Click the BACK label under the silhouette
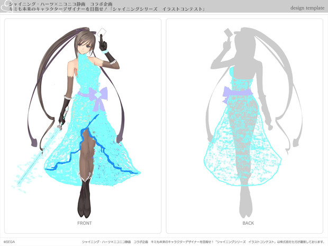The height and width of the screenshot is (246, 328). [248, 223]
